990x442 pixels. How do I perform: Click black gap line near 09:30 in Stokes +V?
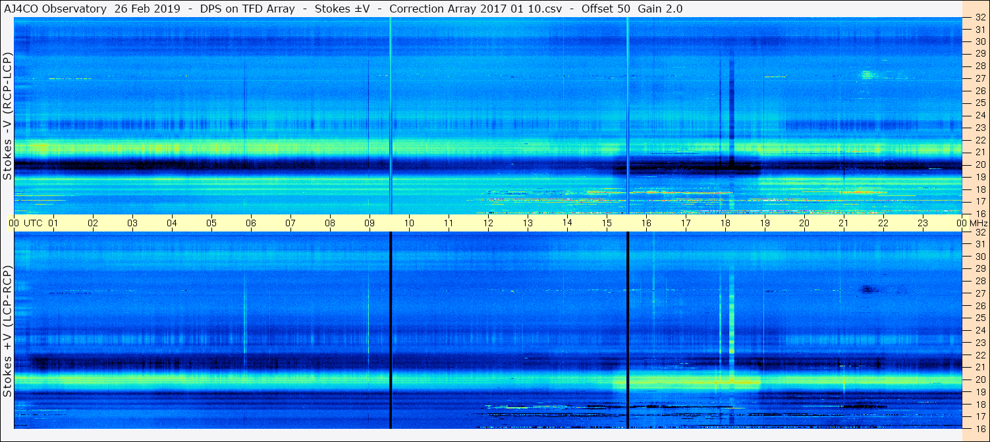click(391, 330)
